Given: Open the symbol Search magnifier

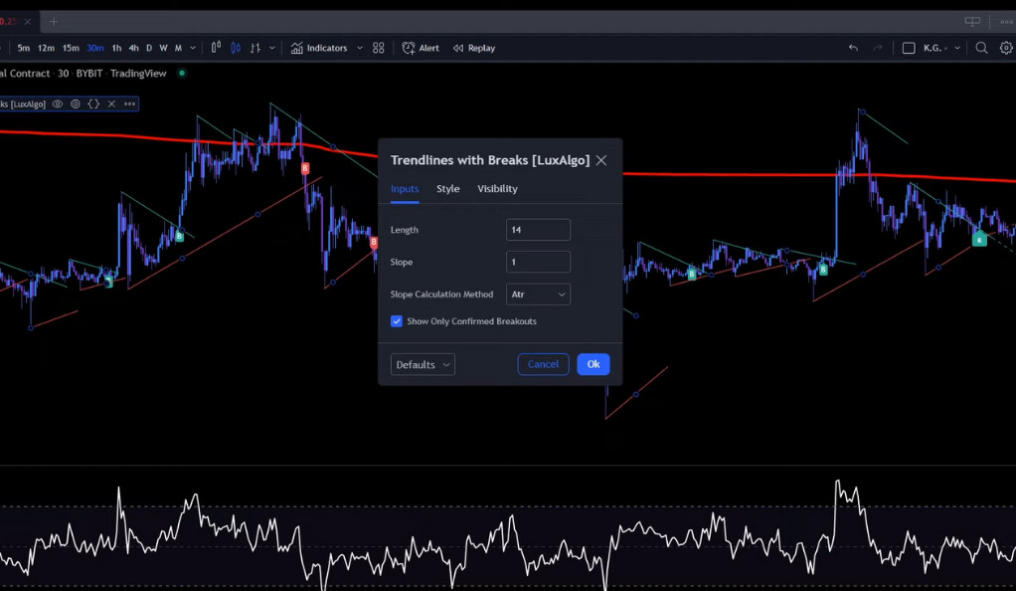Looking at the screenshot, I should tap(979, 48).
